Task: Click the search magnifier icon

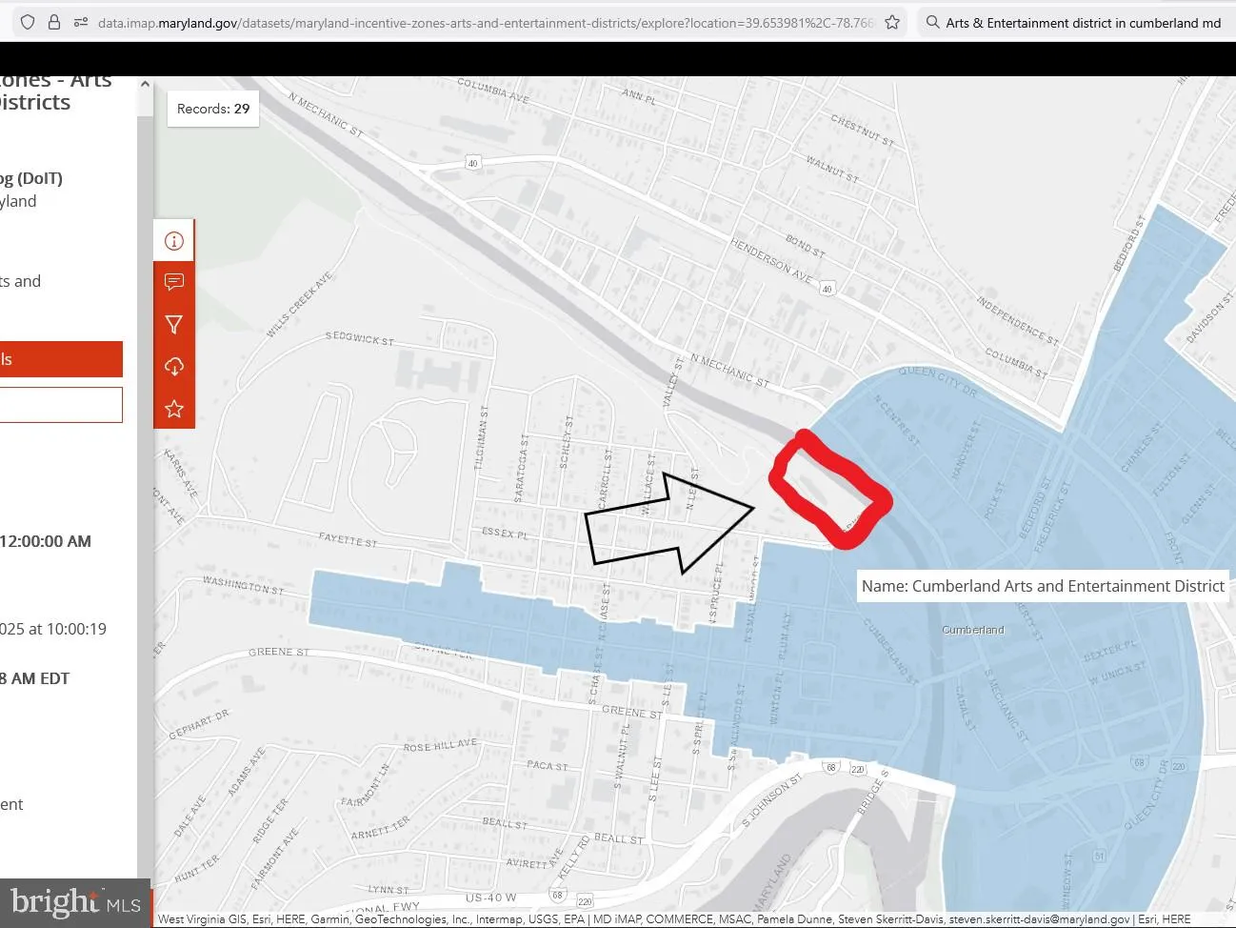Action: [933, 22]
